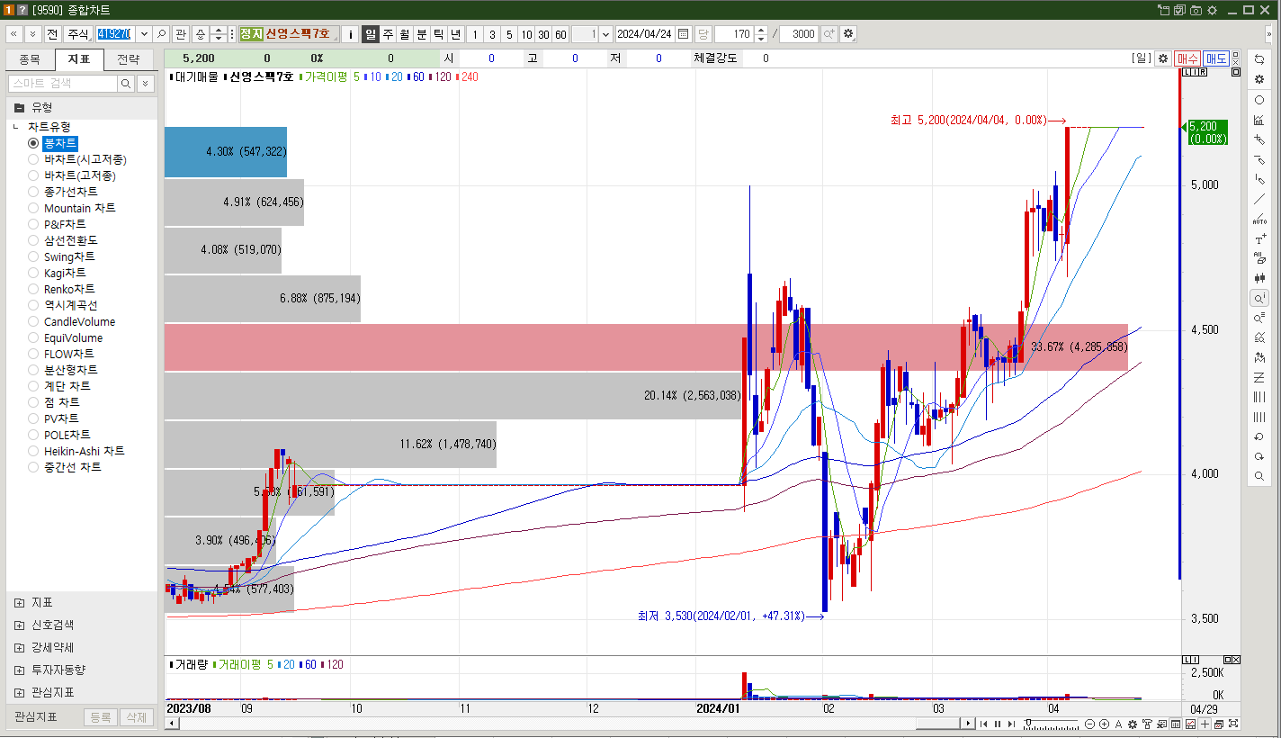Screen dimensions: 1281x738
Task: Click the crosshair plus icon in bottom toolbar
Action: coord(1205,724)
